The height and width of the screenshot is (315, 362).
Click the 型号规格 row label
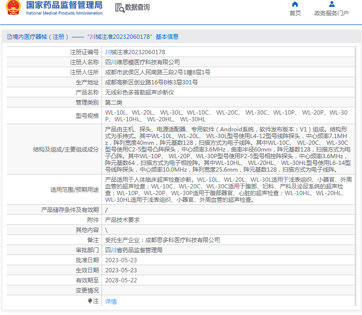pyautogui.click(x=87, y=116)
